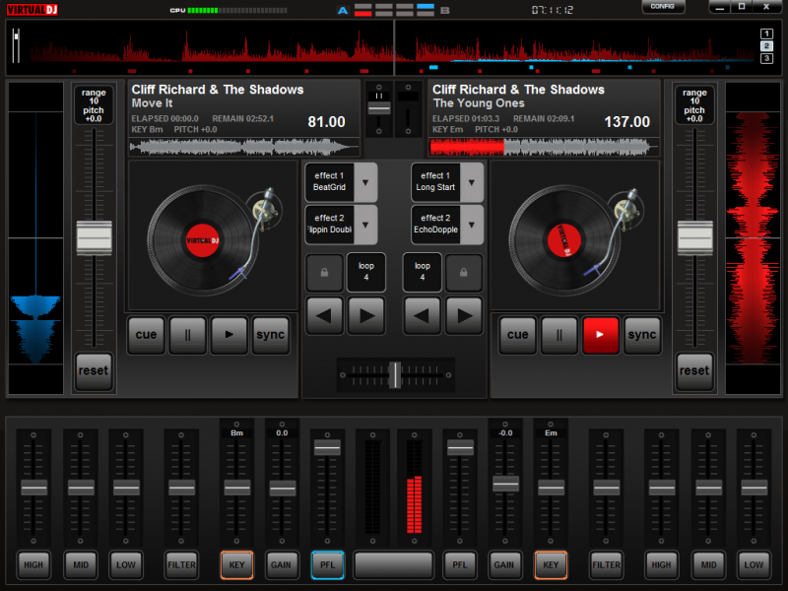
Task: Click the left deck loop lock icon
Action: [324, 272]
